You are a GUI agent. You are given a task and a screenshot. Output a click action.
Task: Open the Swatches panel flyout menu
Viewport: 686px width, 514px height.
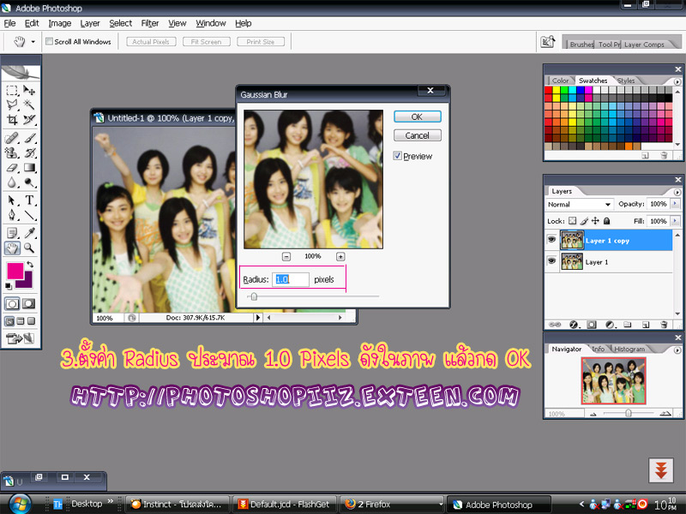(677, 81)
